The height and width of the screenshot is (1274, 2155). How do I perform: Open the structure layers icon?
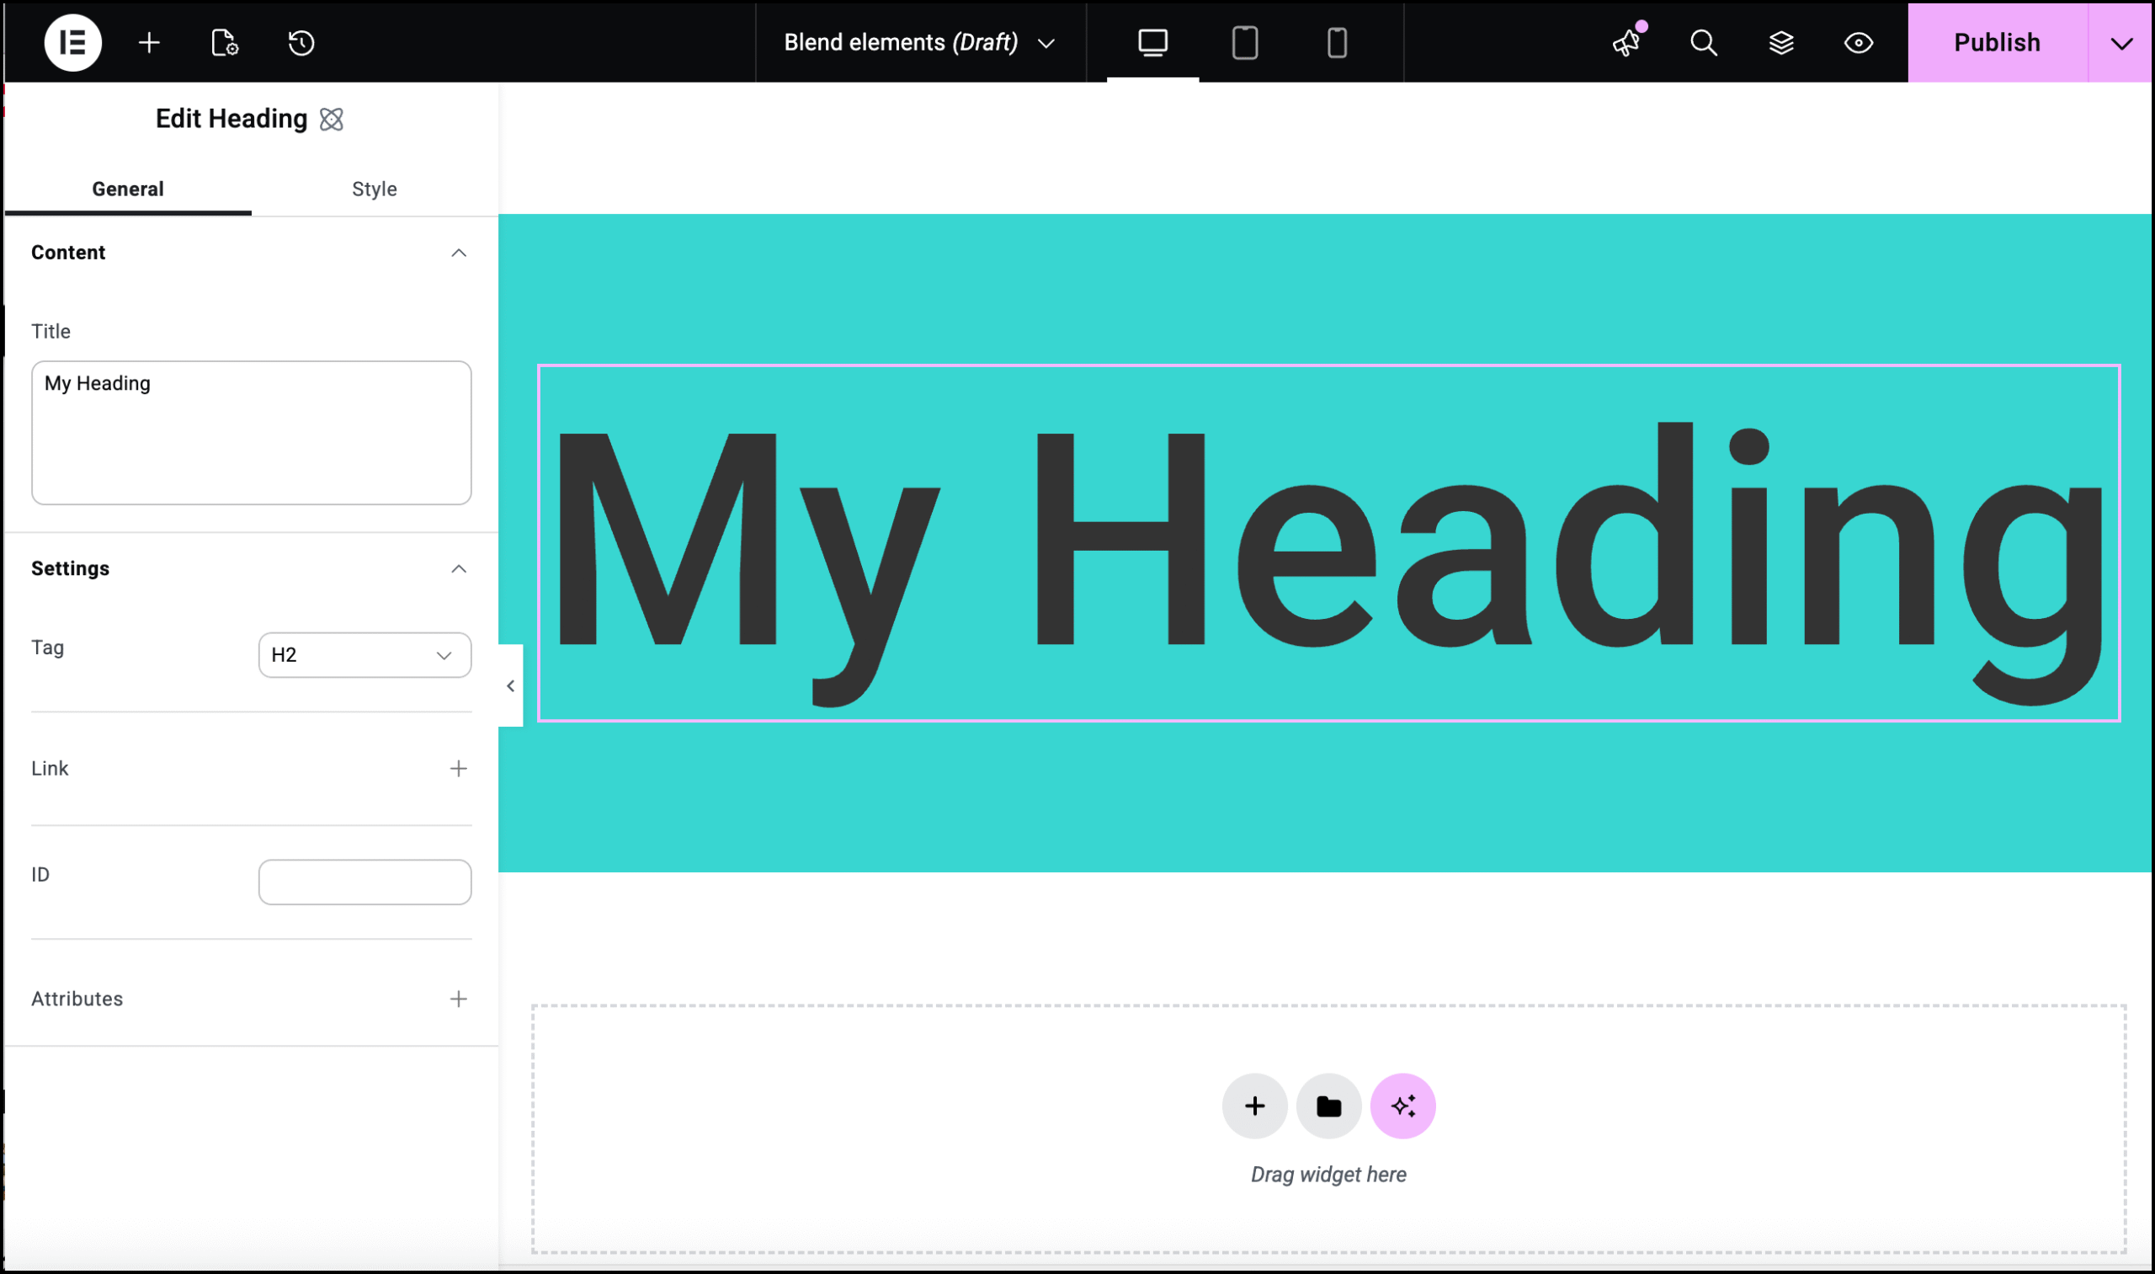click(x=1780, y=42)
